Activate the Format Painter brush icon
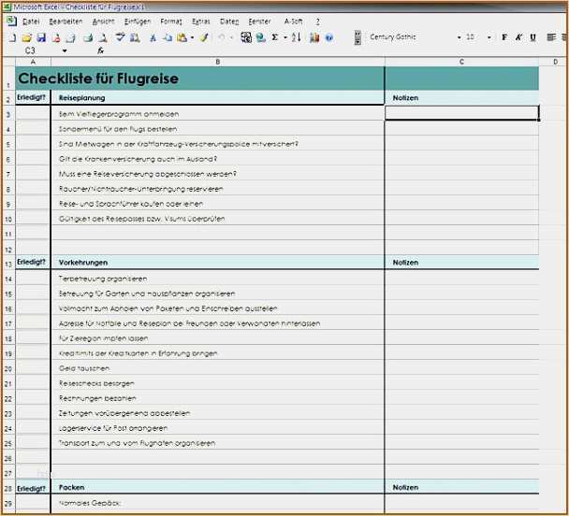The width and height of the screenshot is (569, 516). click(x=204, y=37)
